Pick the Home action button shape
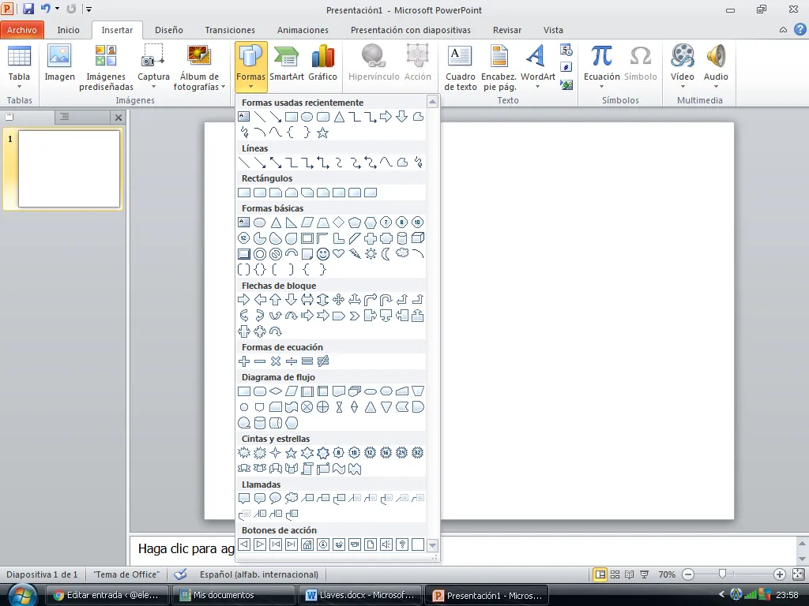The width and height of the screenshot is (809, 606). [x=307, y=544]
